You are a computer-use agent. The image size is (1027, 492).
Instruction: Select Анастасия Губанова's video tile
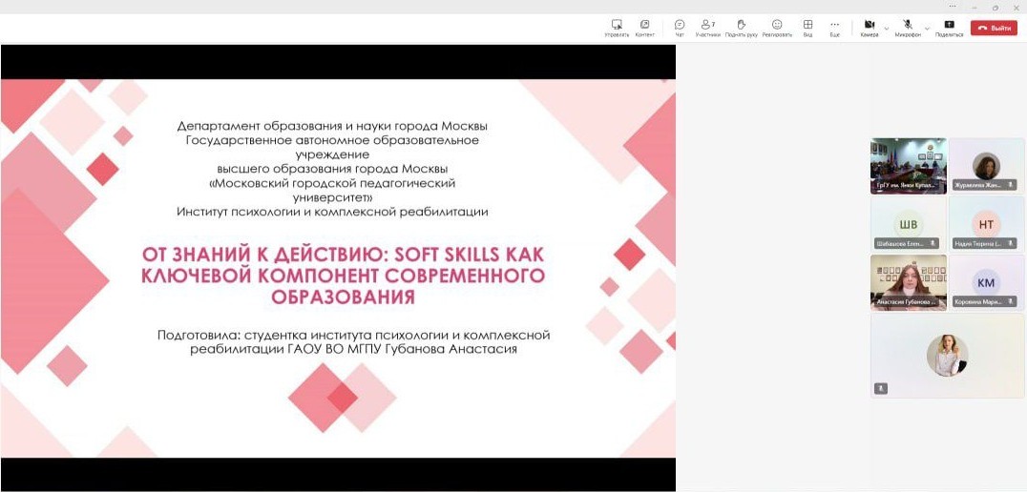tap(908, 282)
